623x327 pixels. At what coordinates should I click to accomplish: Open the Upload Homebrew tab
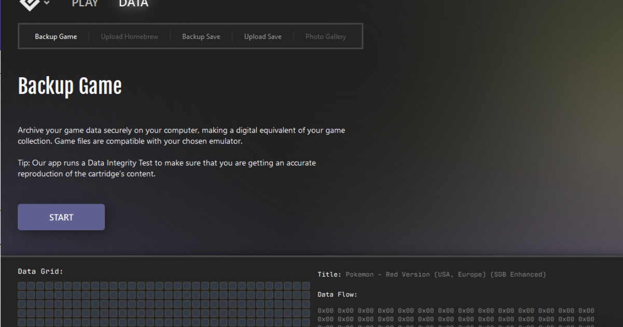tap(130, 37)
